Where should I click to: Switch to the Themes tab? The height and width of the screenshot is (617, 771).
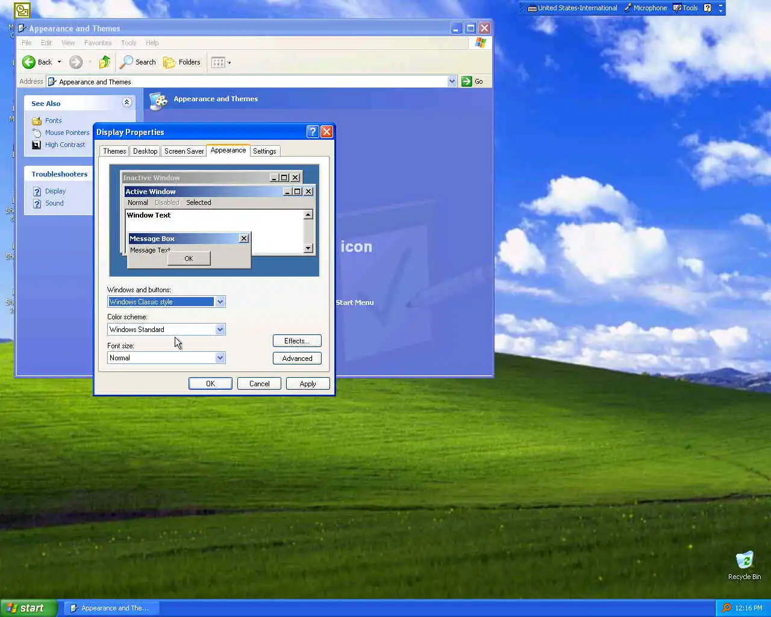114,151
